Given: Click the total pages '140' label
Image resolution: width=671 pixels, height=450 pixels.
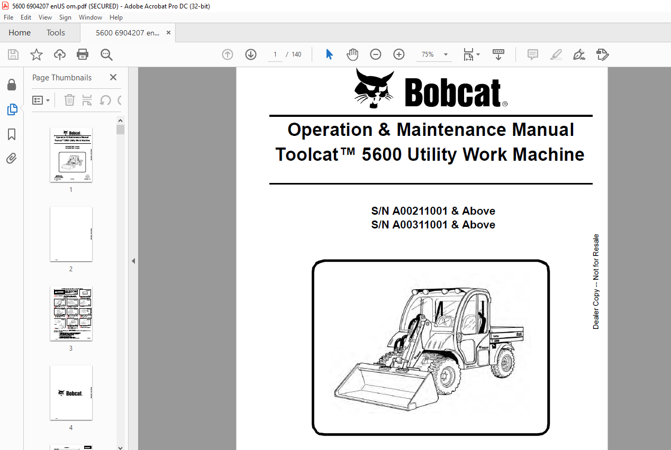Looking at the screenshot, I should [296, 54].
